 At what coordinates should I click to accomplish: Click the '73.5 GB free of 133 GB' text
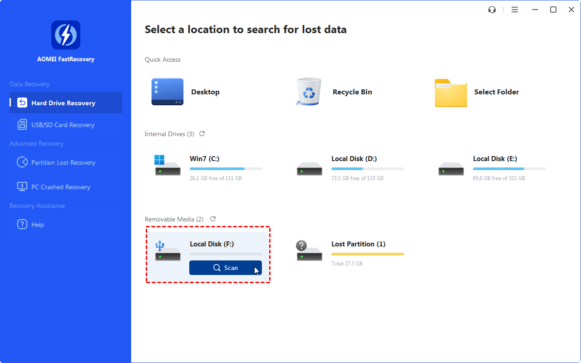(x=357, y=178)
